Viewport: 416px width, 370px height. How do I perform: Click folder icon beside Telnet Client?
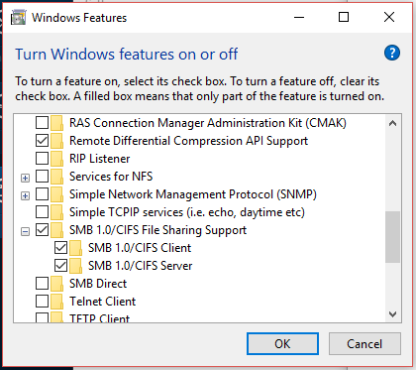[x=56, y=302]
